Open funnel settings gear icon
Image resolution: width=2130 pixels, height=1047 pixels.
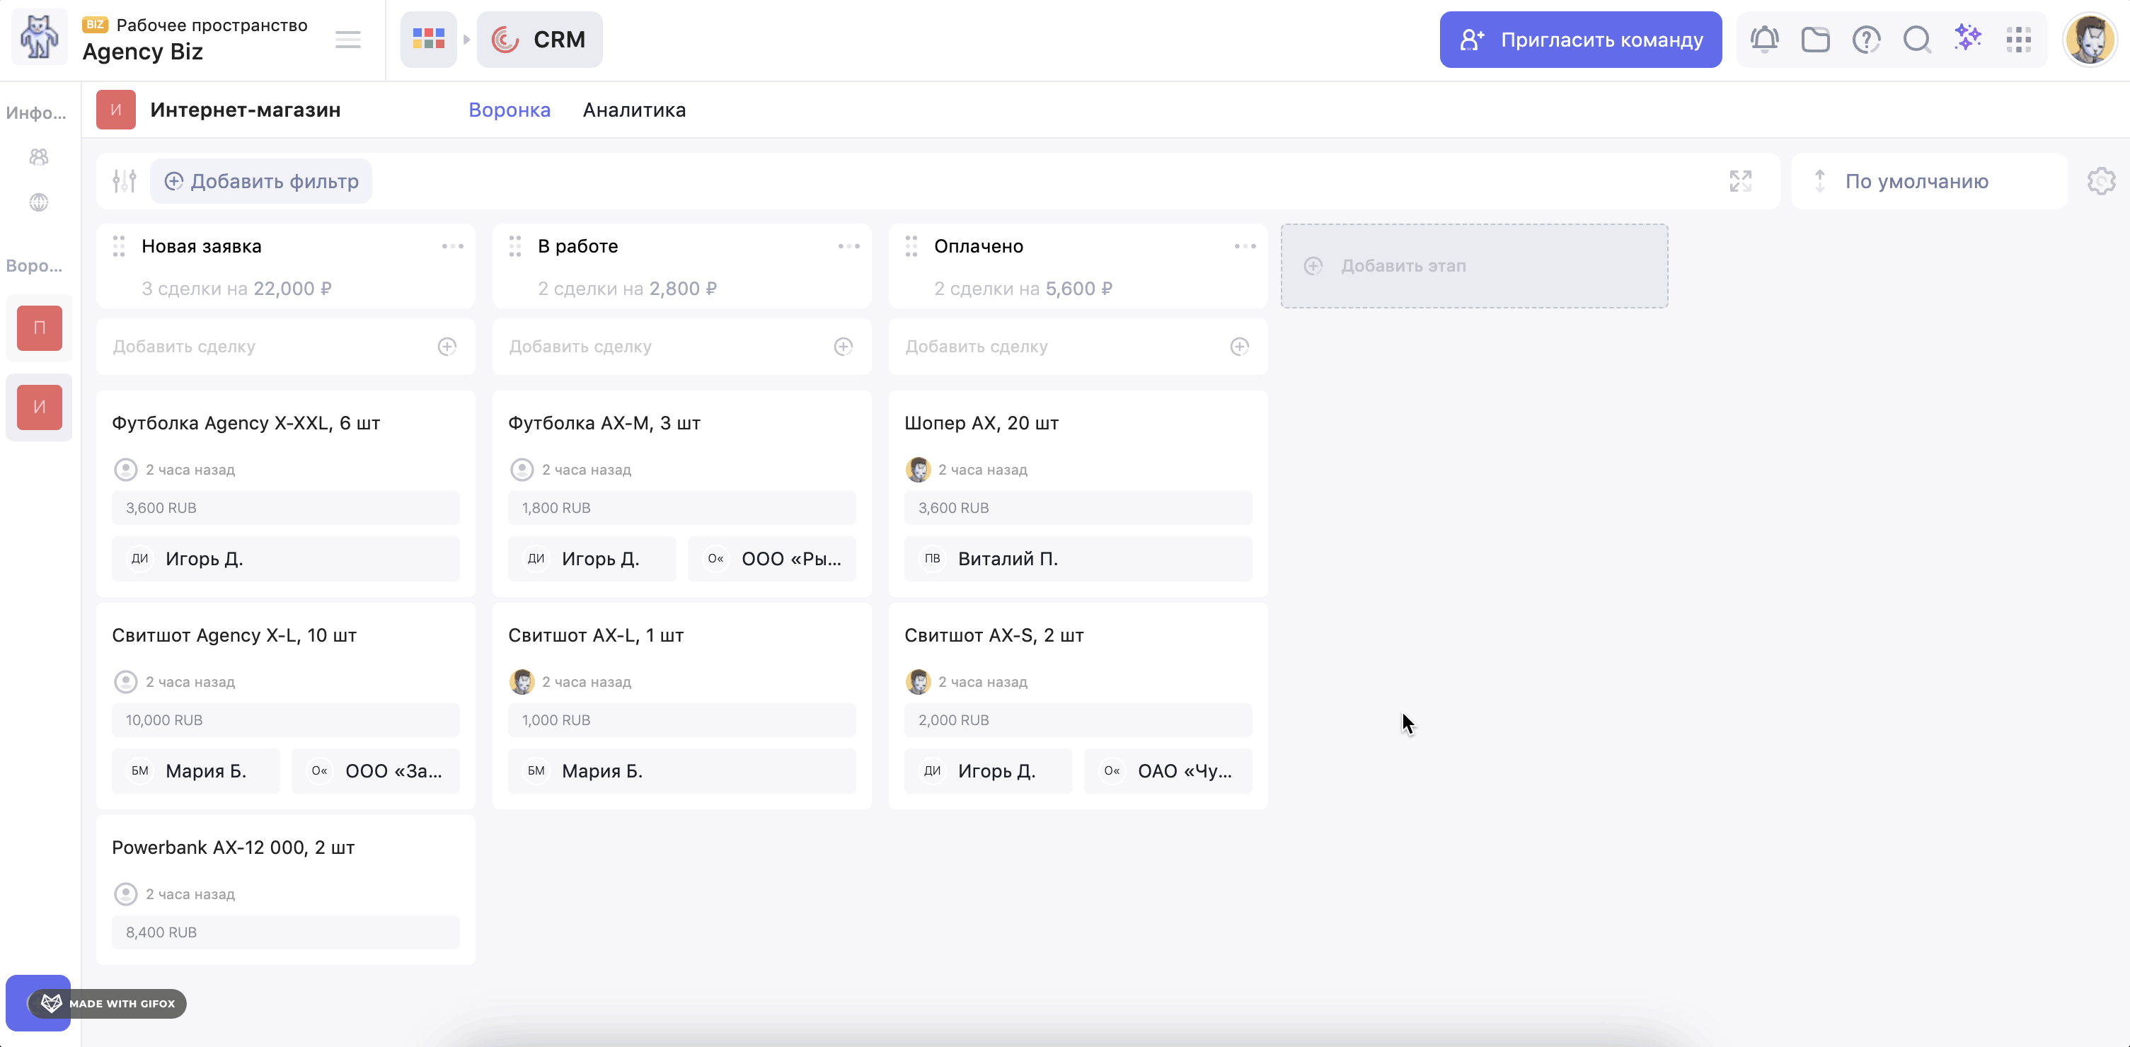tap(2100, 181)
